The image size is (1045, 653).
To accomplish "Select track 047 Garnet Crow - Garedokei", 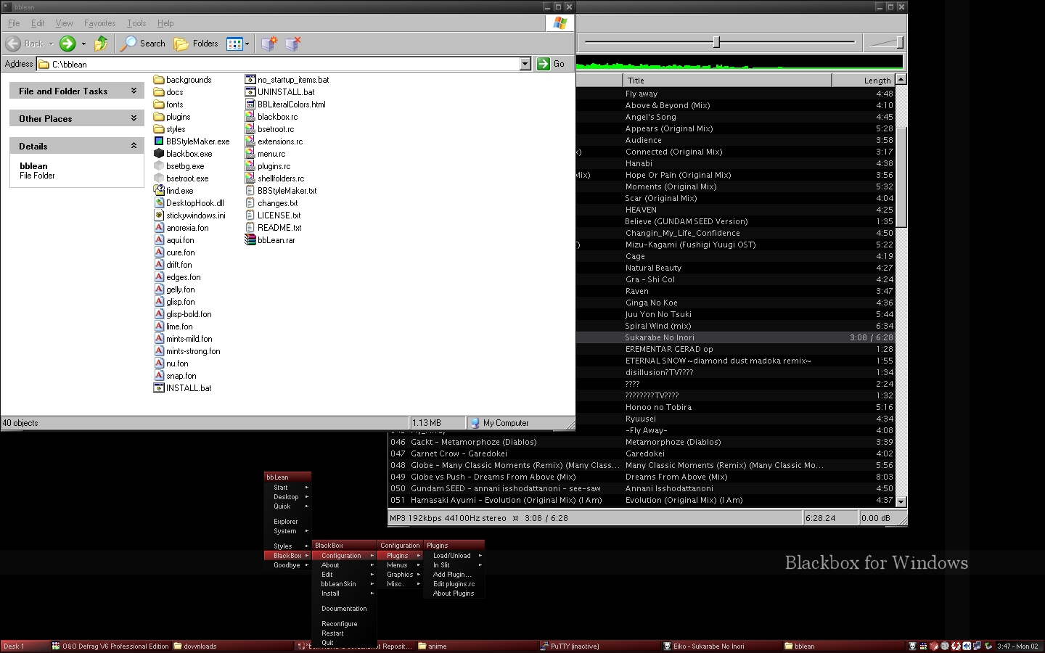I will [x=642, y=453].
